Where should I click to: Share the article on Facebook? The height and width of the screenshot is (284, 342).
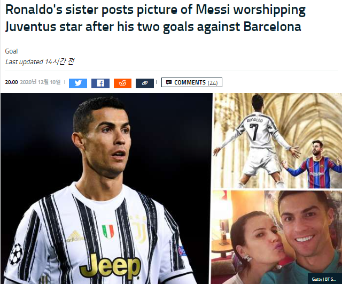[100, 83]
